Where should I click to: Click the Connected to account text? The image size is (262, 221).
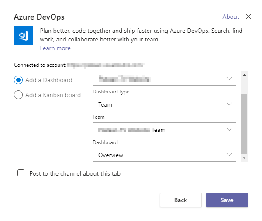pyautogui.click(x=40, y=65)
